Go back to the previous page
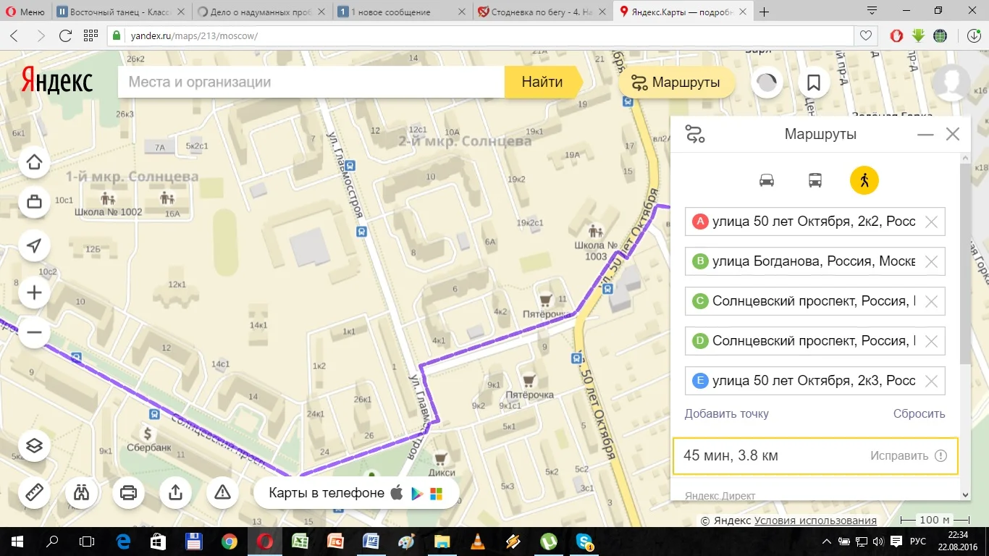The width and height of the screenshot is (989, 556). pyautogui.click(x=14, y=35)
